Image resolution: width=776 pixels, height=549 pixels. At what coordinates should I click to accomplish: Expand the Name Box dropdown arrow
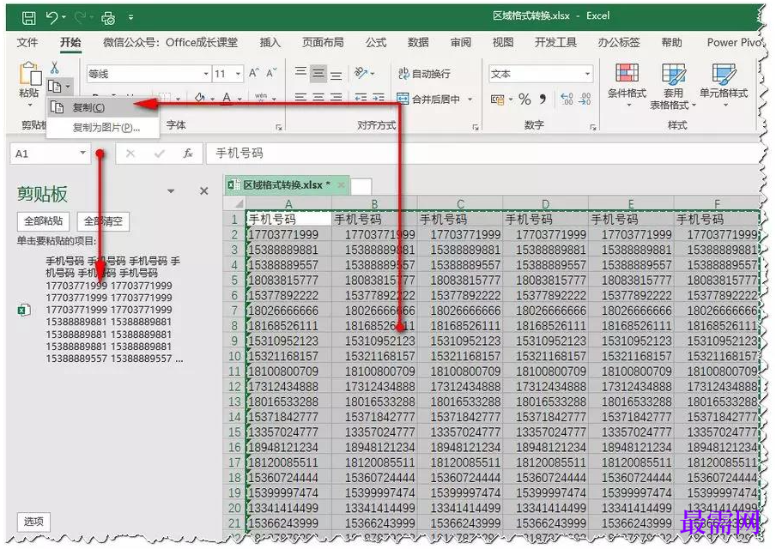(x=83, y=153)
